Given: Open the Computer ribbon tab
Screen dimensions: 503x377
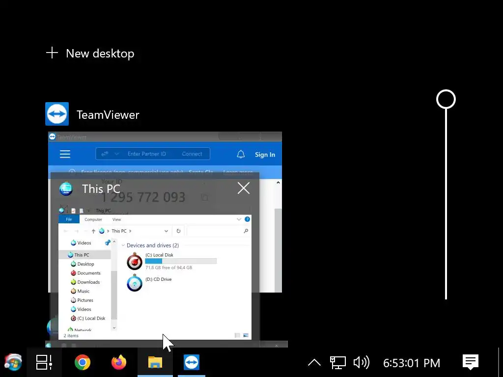Looking at the screenshot, I should click(x=93, y=219).
